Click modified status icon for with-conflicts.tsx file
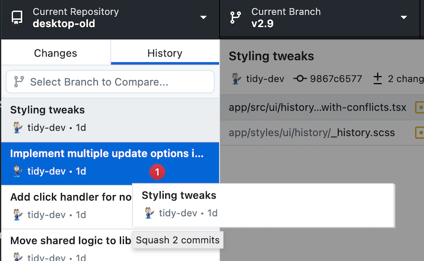This screenshot has width=424, height=261. 419,107
